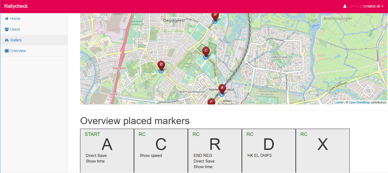This screenshot has width=388, height=173.
Task: Click the Overview map icon
Action: [7, 51]
